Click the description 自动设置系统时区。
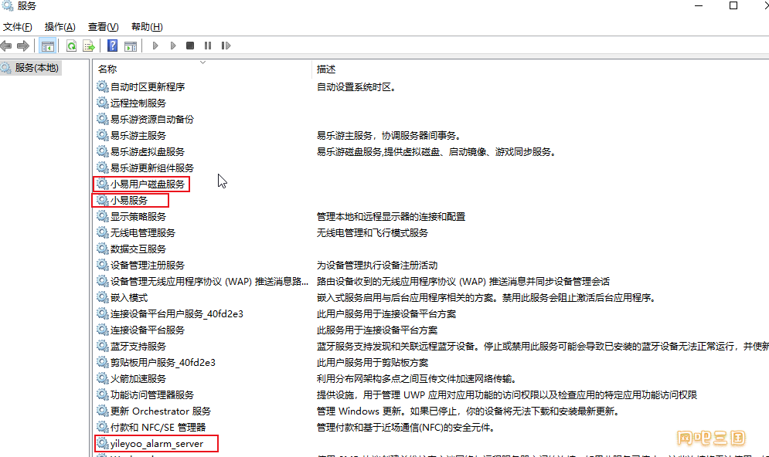Screen dimensions: 769x457 356,86
